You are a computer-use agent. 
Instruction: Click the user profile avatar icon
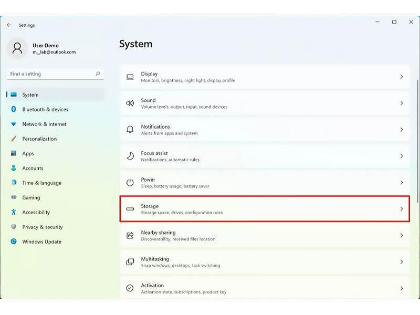point(17,48)
